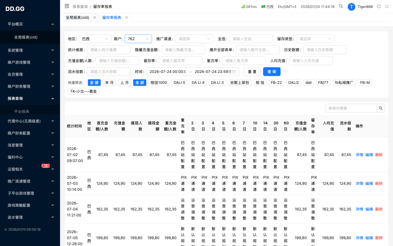Screen dimensions: 393x246
Task: Click 编辑 for the 2026-07-05 row
Action: coord(369,238)
